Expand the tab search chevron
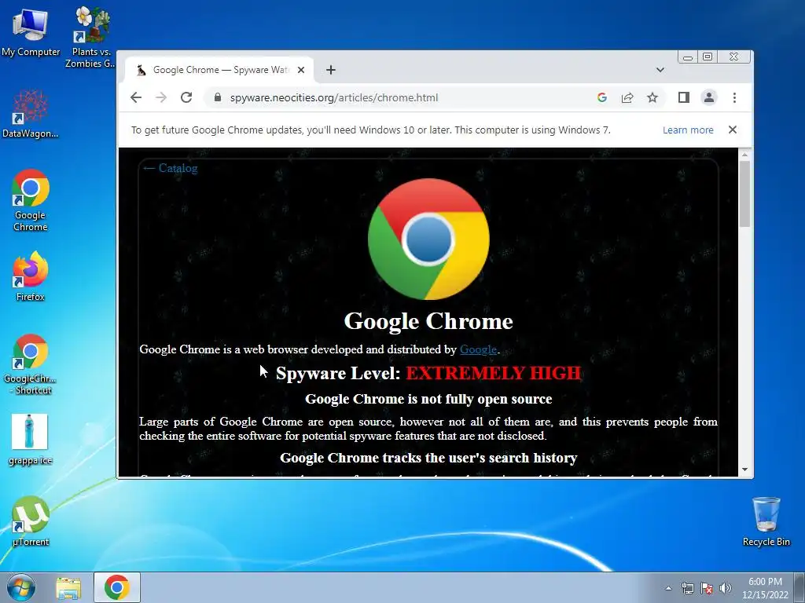Image resolution: width=805 pixels, height=603 pixels. point(660,70)
